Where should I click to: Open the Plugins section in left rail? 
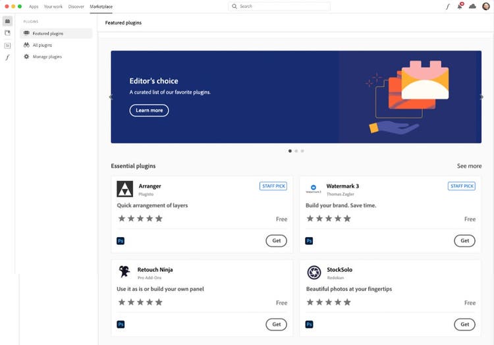7,21
